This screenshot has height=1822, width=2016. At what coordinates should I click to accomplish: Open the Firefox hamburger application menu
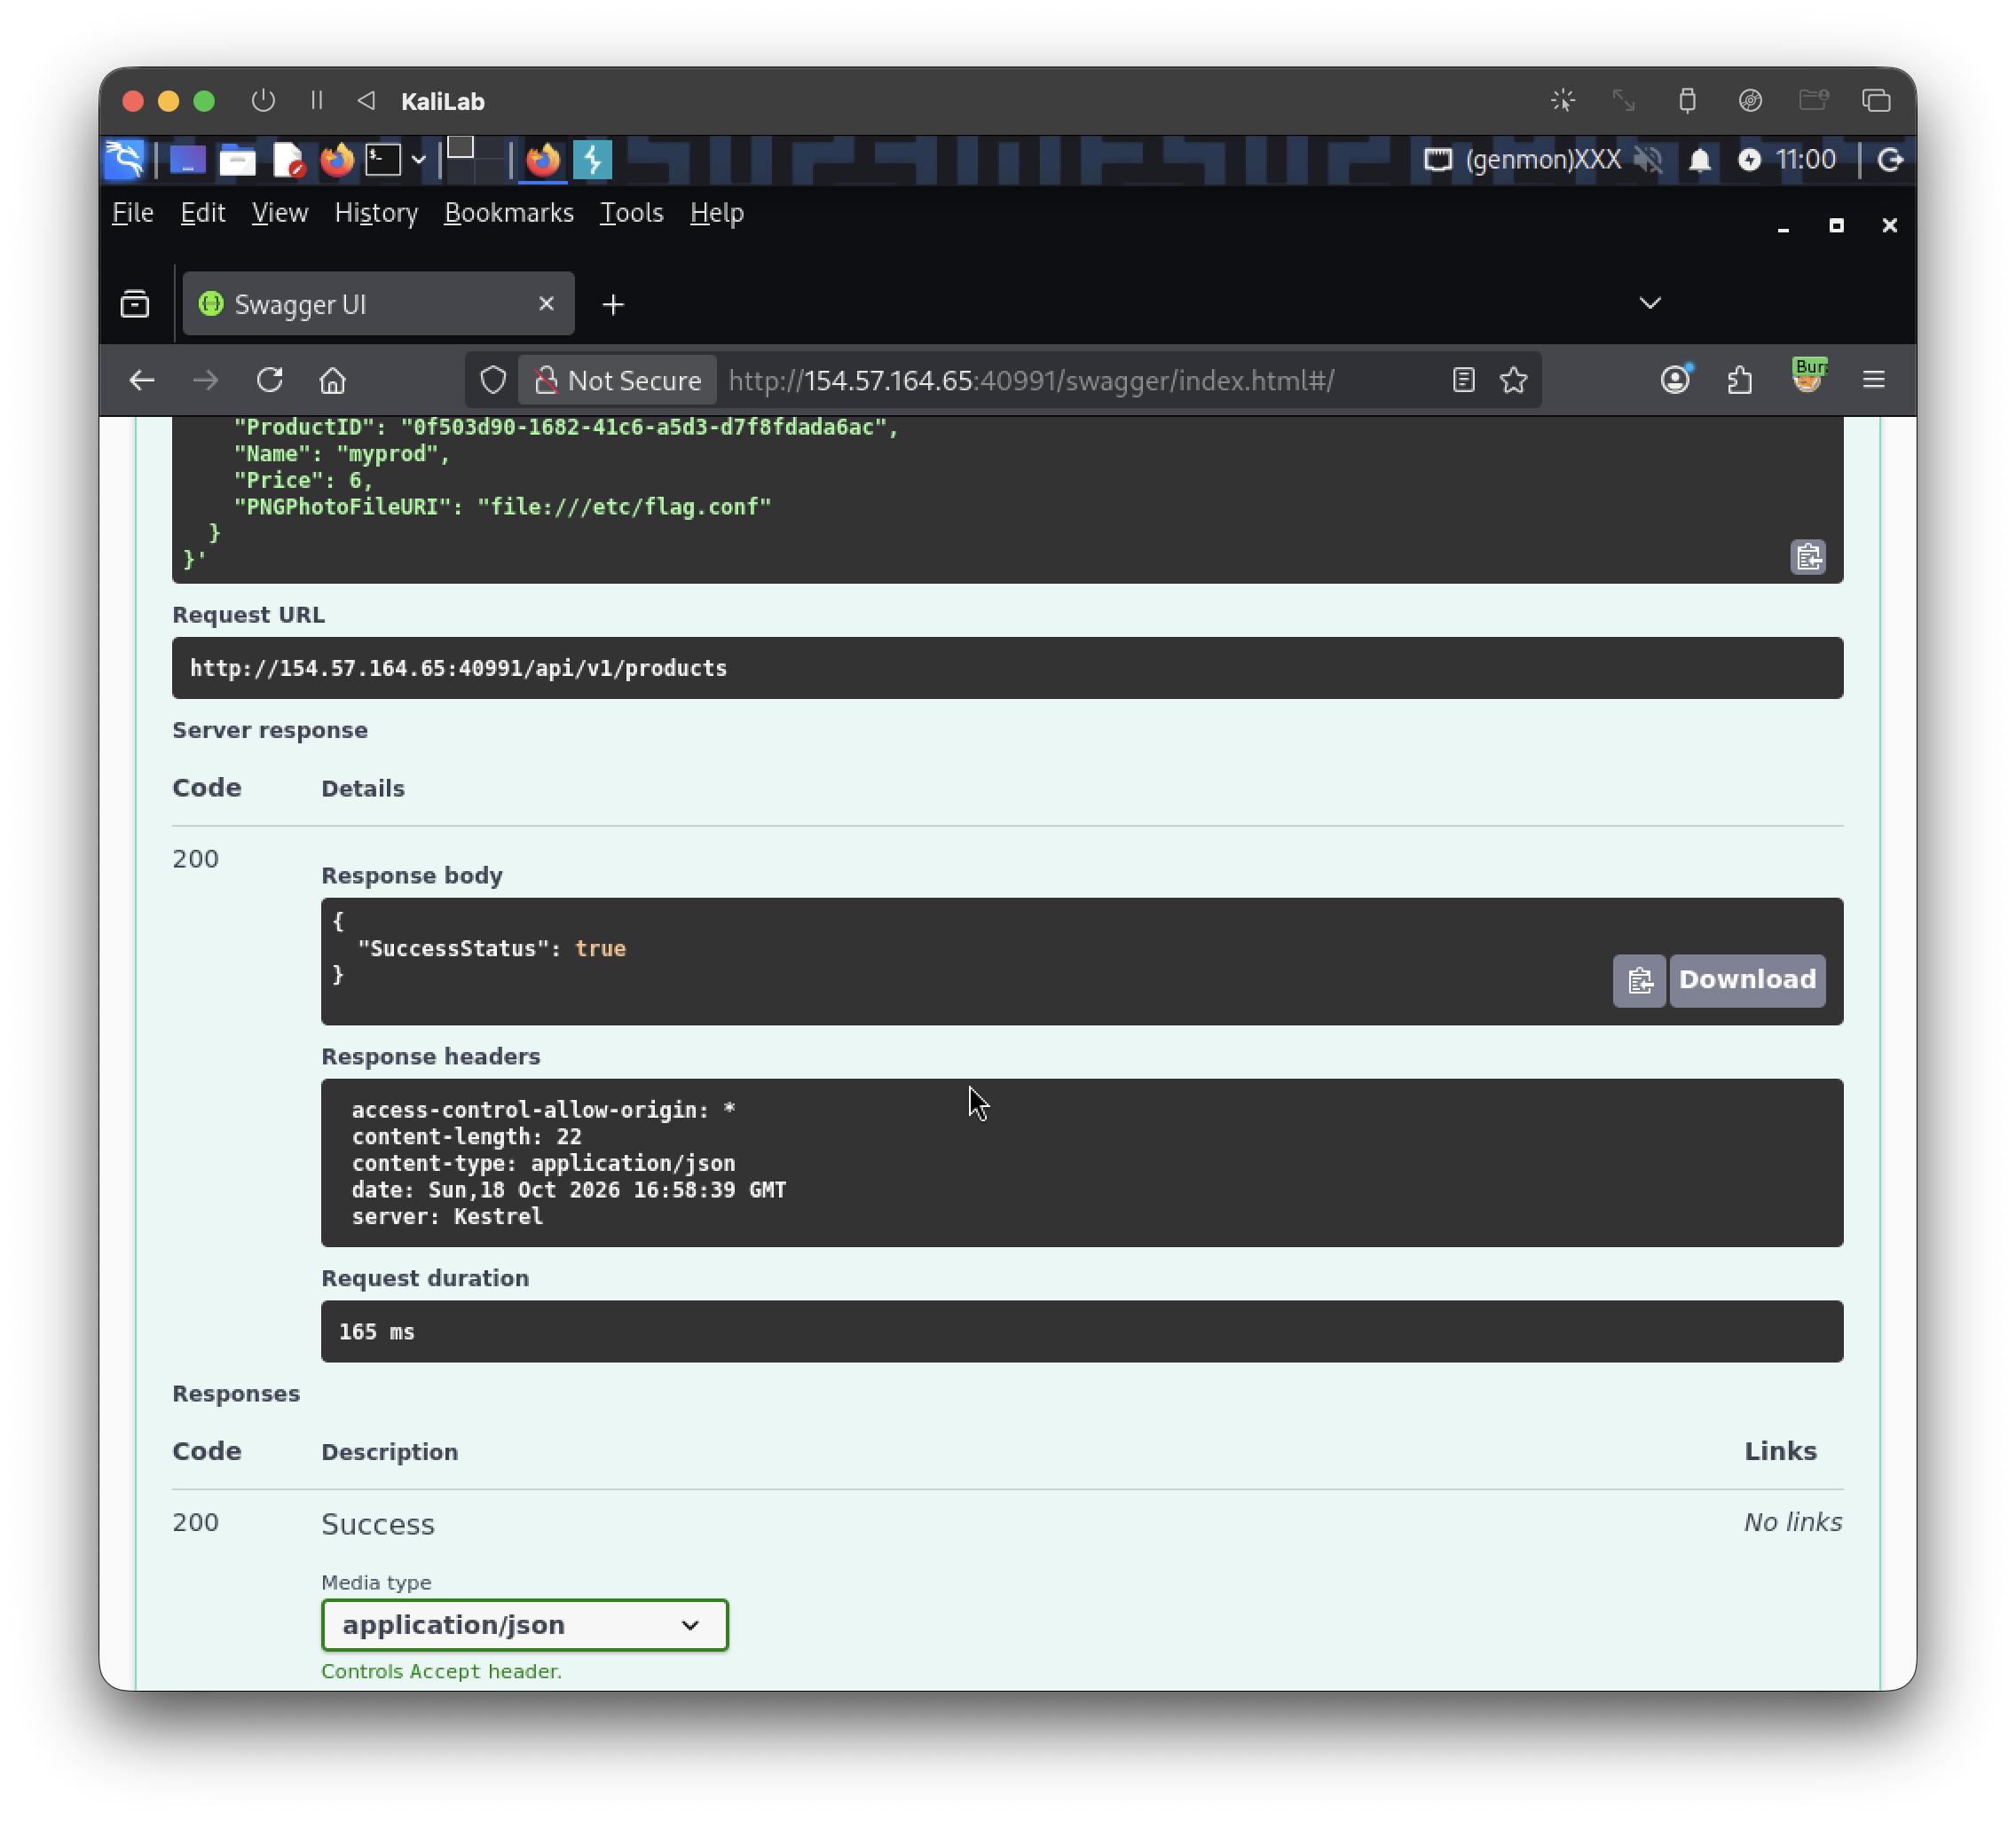pyautogui.click(x=1874, y=381)
